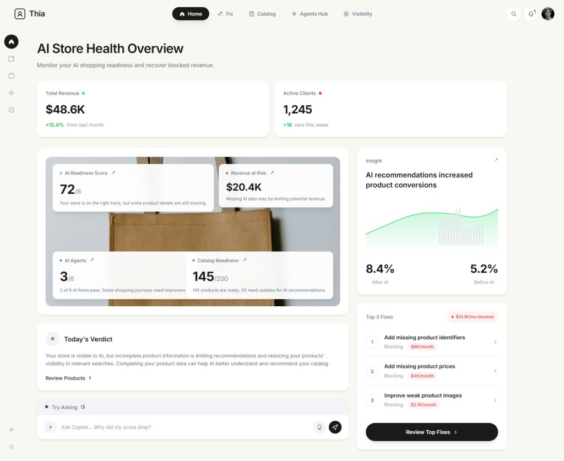This screenshot has width=564, height=461.
Task: Click the Active Clients 1,245 value
Action: pyautogui.click(x=297, y=109)
